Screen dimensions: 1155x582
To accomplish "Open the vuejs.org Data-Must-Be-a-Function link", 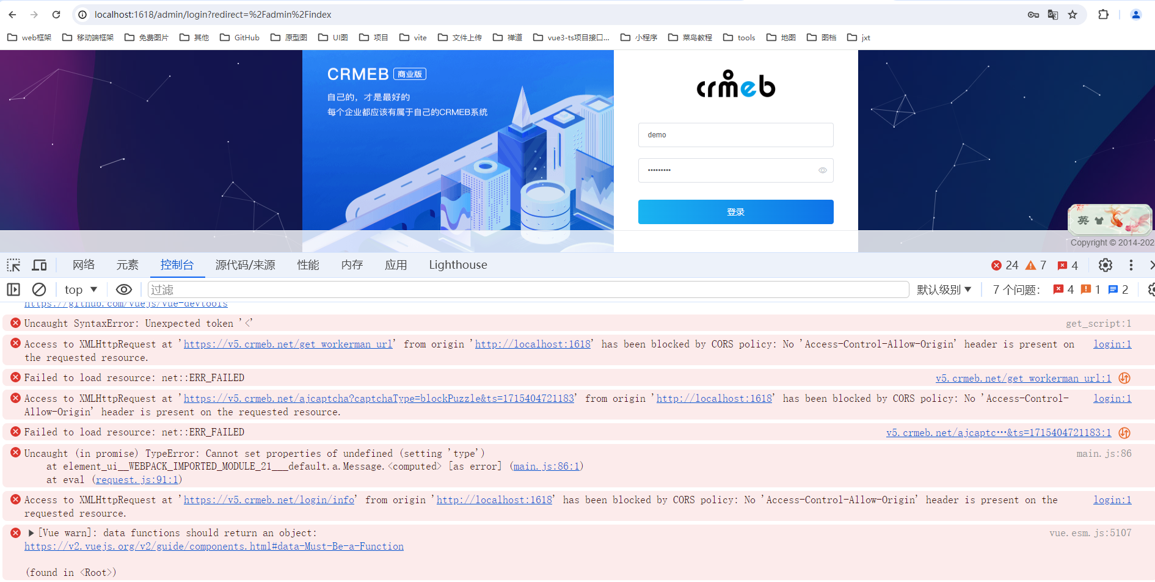I will pyautogui.click(x=214, y=547).
